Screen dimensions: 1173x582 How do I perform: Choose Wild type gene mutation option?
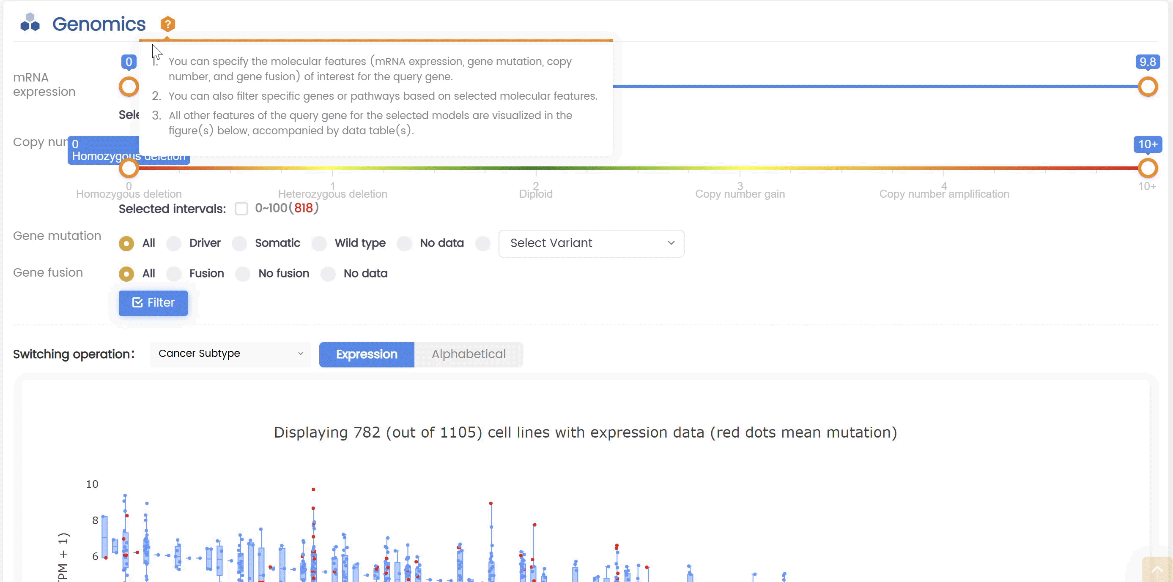coord(319,244)
